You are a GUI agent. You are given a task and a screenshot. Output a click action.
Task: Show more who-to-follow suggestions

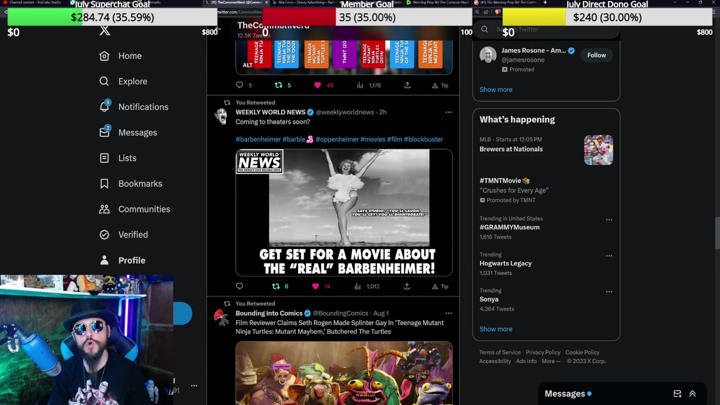496,89
